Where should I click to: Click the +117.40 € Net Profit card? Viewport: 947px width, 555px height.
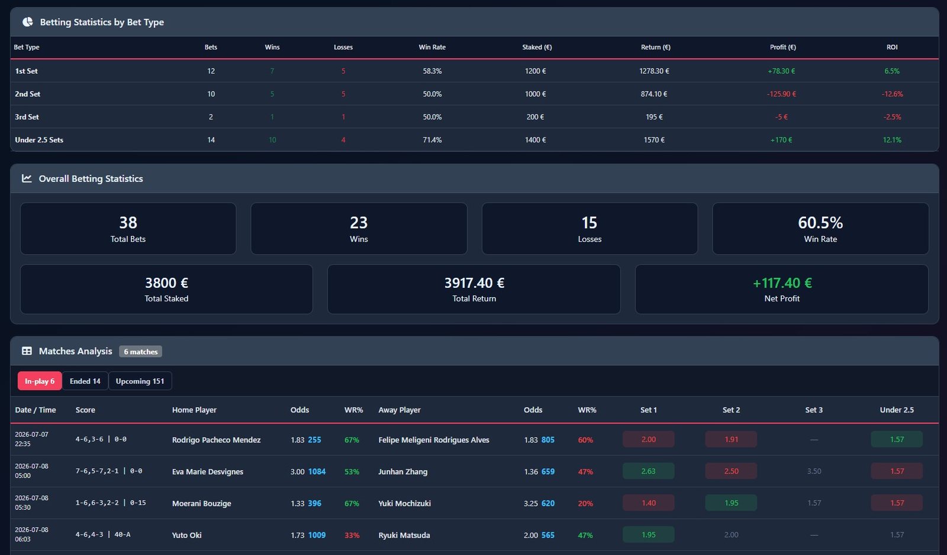pos(782,289)
